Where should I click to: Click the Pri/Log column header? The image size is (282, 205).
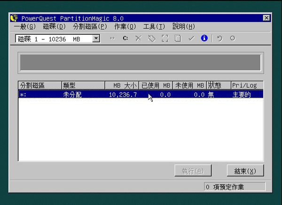pos(247,85)
